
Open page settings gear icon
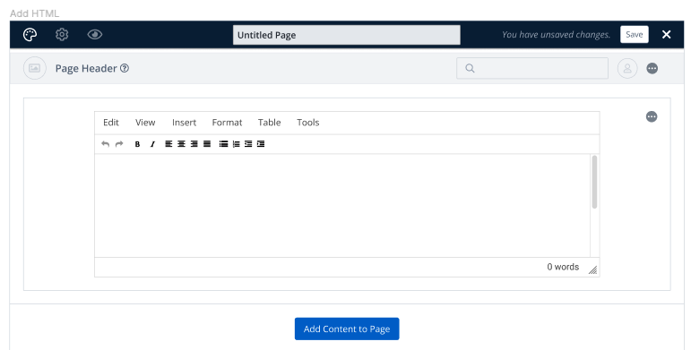point(62,35)
